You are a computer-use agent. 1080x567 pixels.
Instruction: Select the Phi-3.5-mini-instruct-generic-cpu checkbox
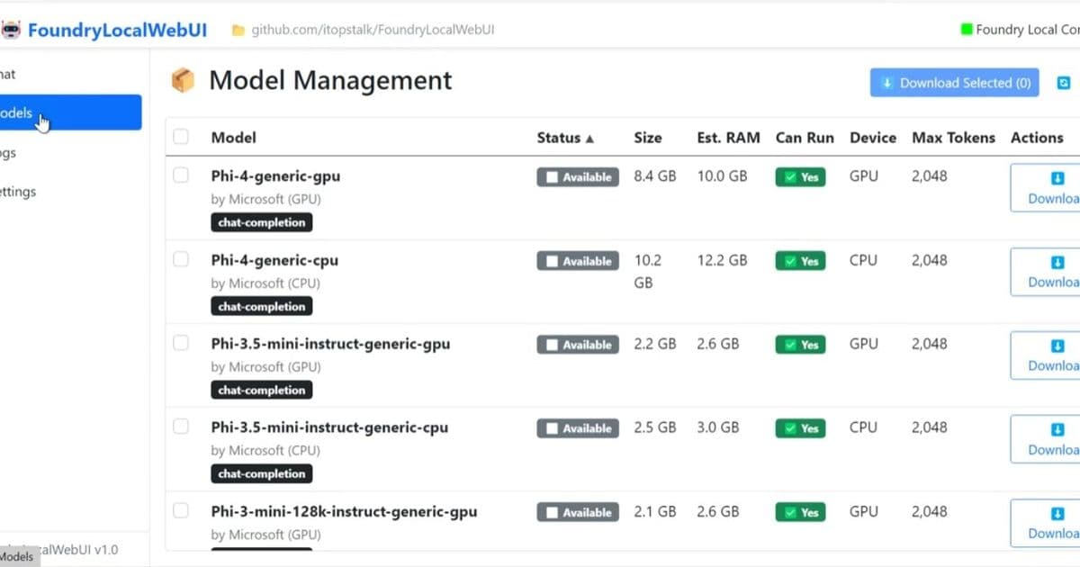pos(181,427)
